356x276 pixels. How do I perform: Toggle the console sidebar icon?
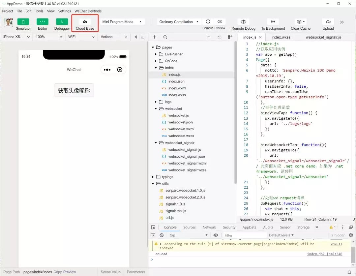point(153,235)
